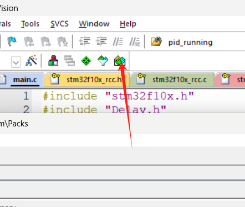
Task: Open the Window menu
Action: (94, 24)
